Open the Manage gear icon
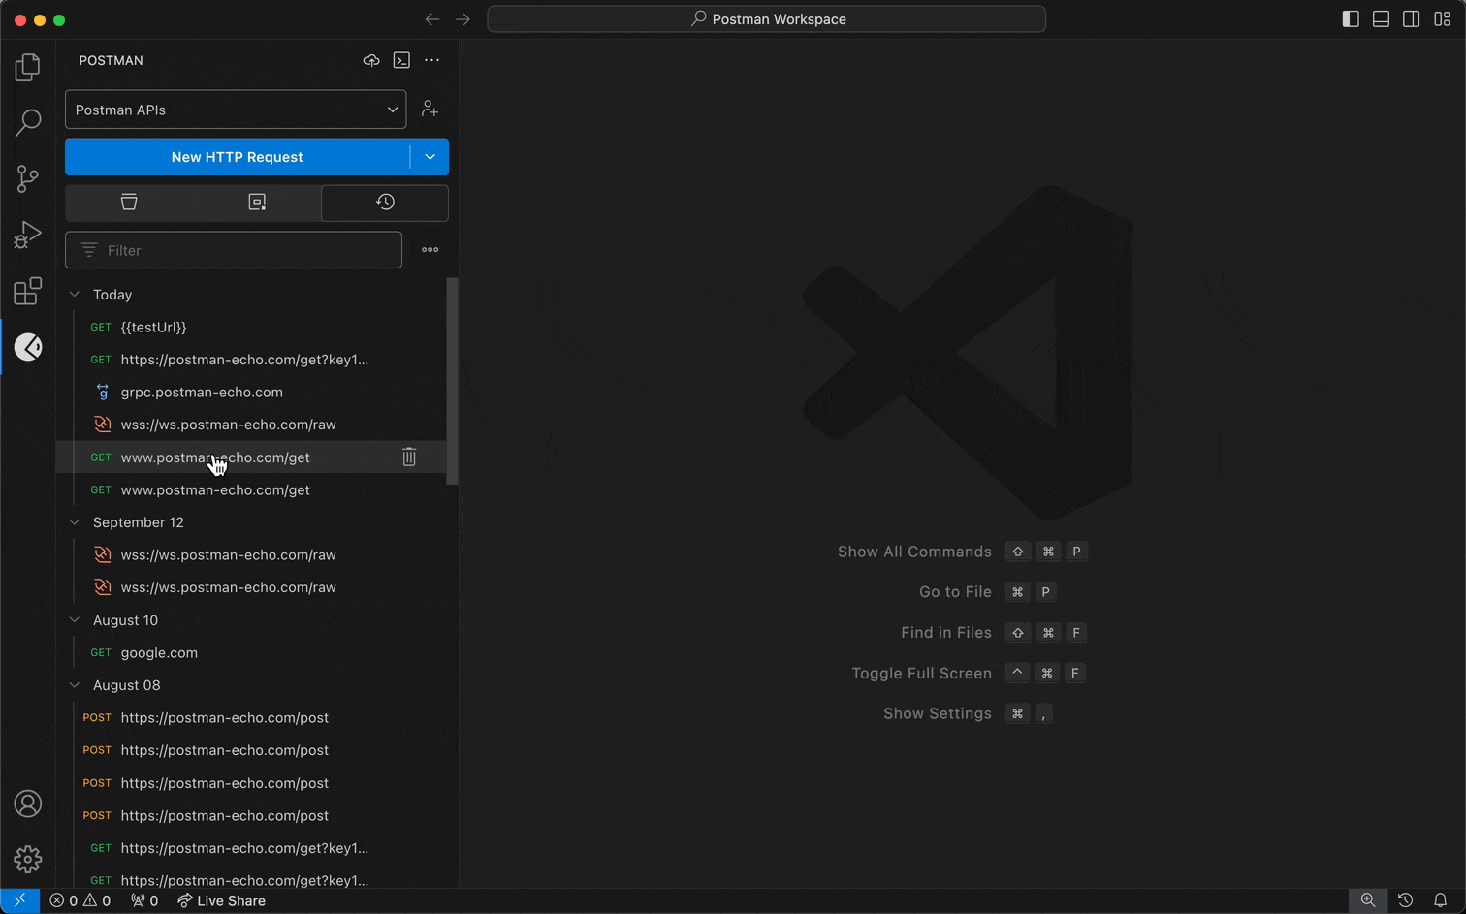Screen dimensions: 1466x914 point(28,860)
